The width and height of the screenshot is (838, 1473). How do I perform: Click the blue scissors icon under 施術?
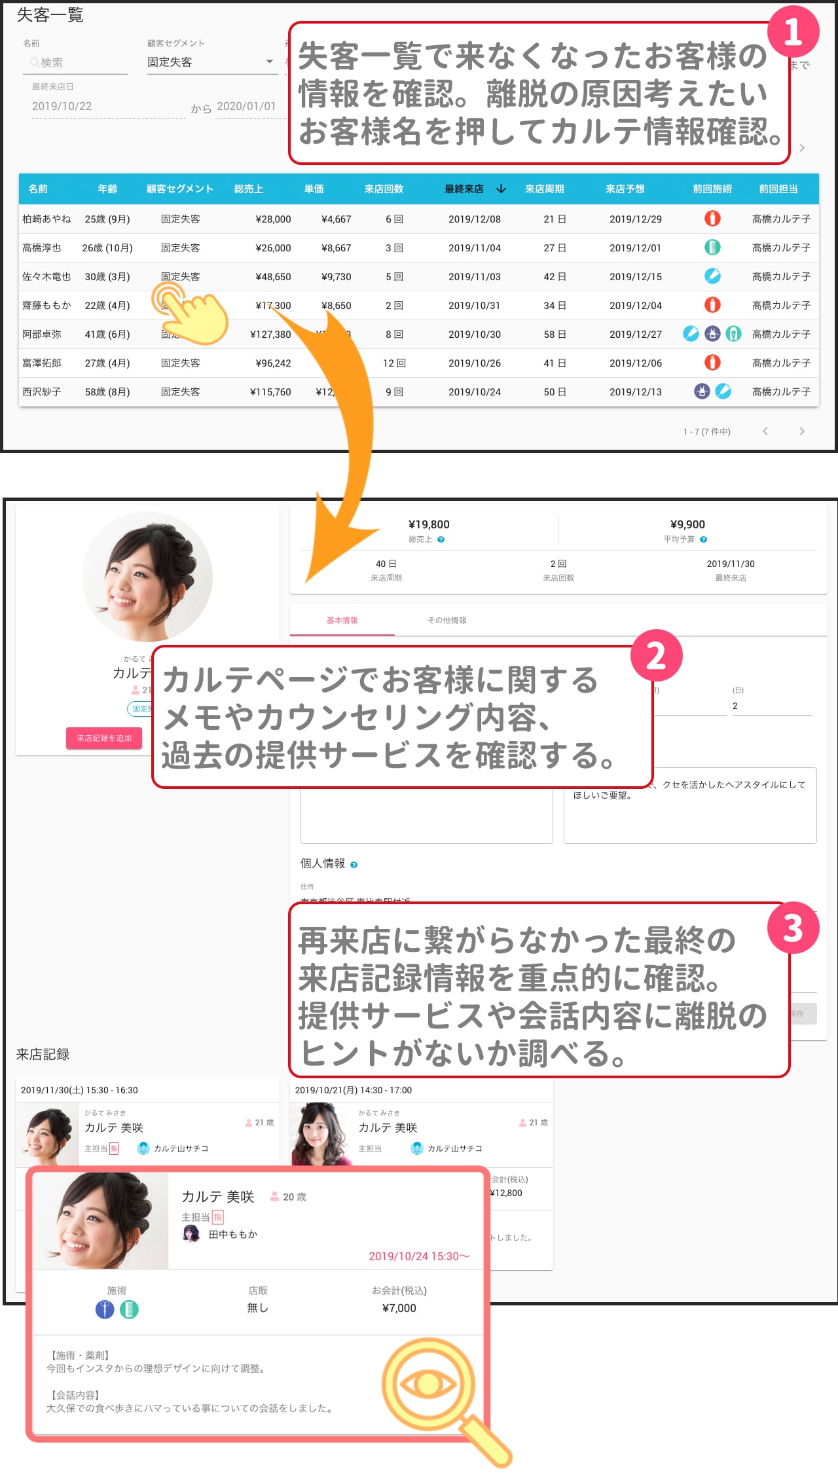click(x=105, y=1309)
